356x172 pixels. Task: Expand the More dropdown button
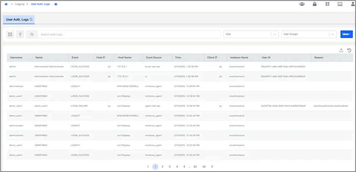pyautogui.click(x=347, y=34)
